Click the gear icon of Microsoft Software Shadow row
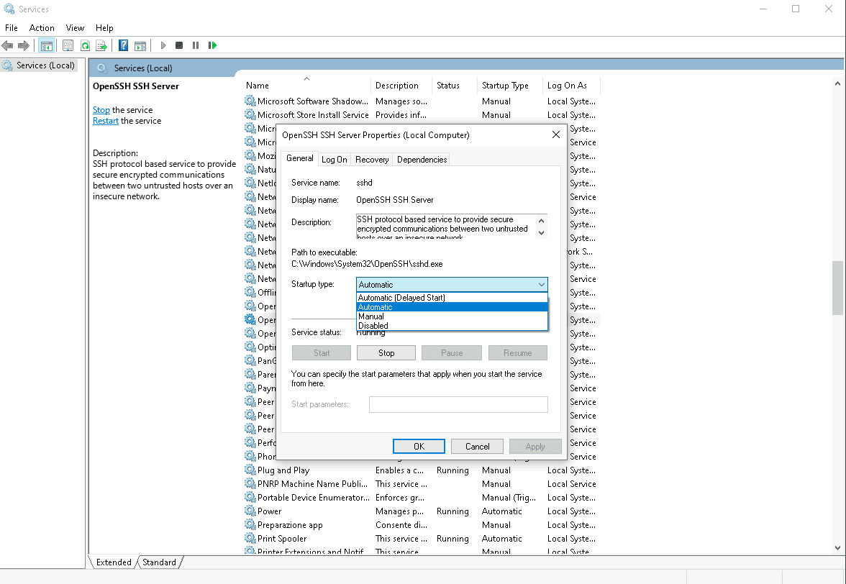846x584 pixels. point(250,101)
